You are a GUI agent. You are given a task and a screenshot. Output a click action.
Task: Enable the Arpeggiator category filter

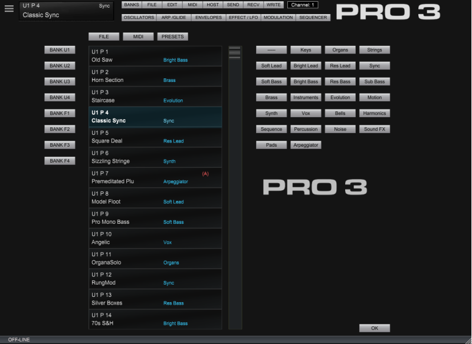point(307,144)
